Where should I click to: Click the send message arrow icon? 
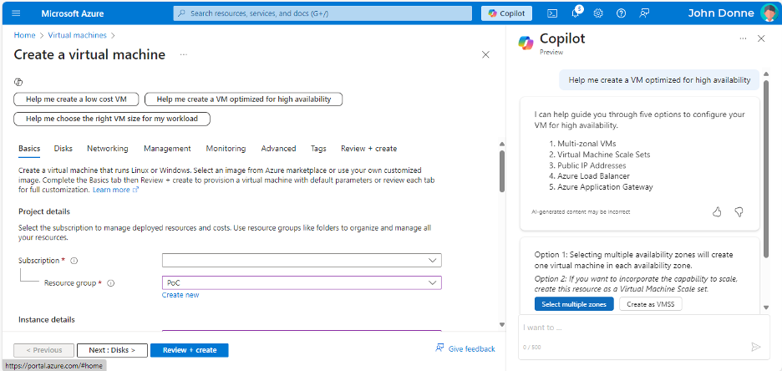(755, 347)
